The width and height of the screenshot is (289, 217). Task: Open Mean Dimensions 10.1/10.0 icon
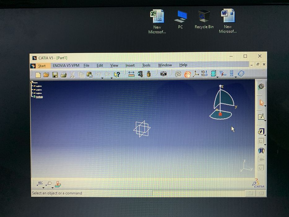click(x=204, y=73)
